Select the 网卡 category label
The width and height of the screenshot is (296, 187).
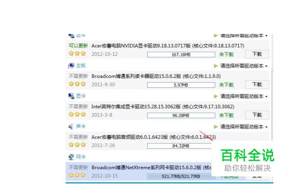pyautogui.click(x=81, y=157)
